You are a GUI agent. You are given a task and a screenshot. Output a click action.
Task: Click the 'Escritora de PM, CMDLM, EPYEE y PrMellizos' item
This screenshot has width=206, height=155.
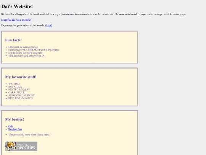click(x=34, y=50)
